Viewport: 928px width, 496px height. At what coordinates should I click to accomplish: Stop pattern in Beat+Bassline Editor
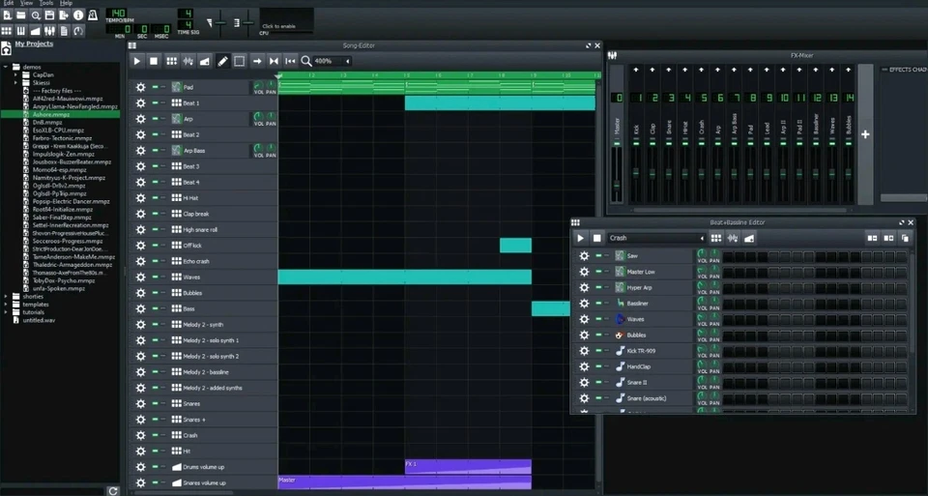597,238
